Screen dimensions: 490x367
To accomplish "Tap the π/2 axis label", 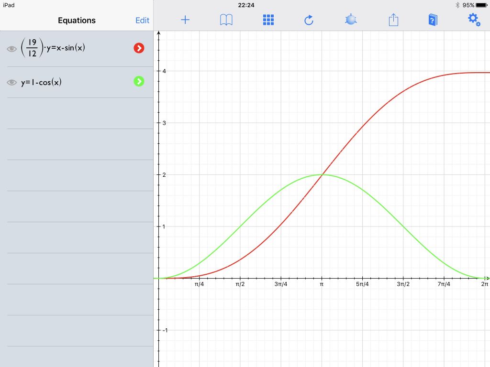I will coord(240,284).
